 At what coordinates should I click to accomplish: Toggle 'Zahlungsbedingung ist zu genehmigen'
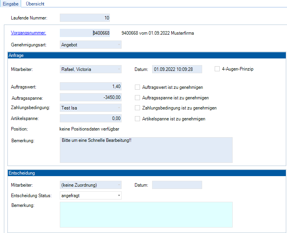[x=137, y=108]
